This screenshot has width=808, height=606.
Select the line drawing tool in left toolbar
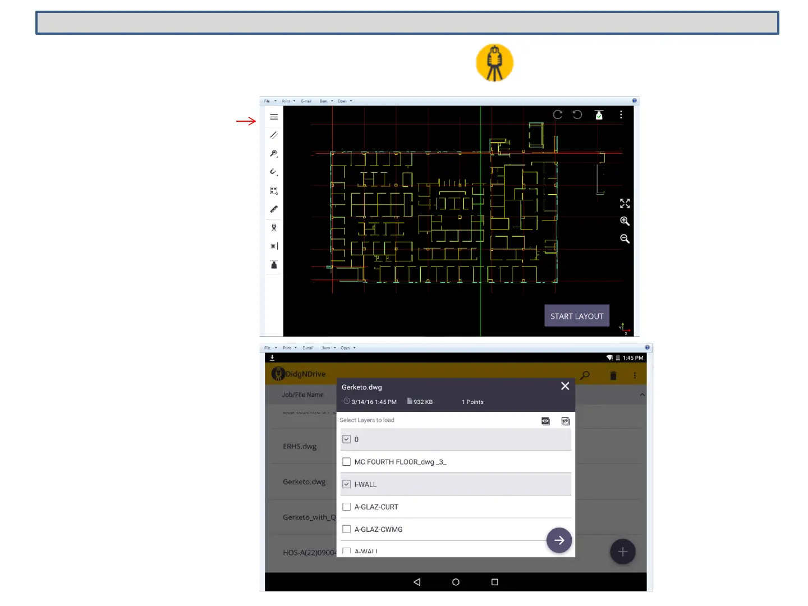[274, 135]
